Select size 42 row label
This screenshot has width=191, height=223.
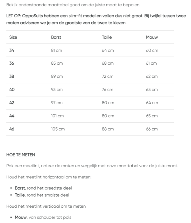pos(12,103)
